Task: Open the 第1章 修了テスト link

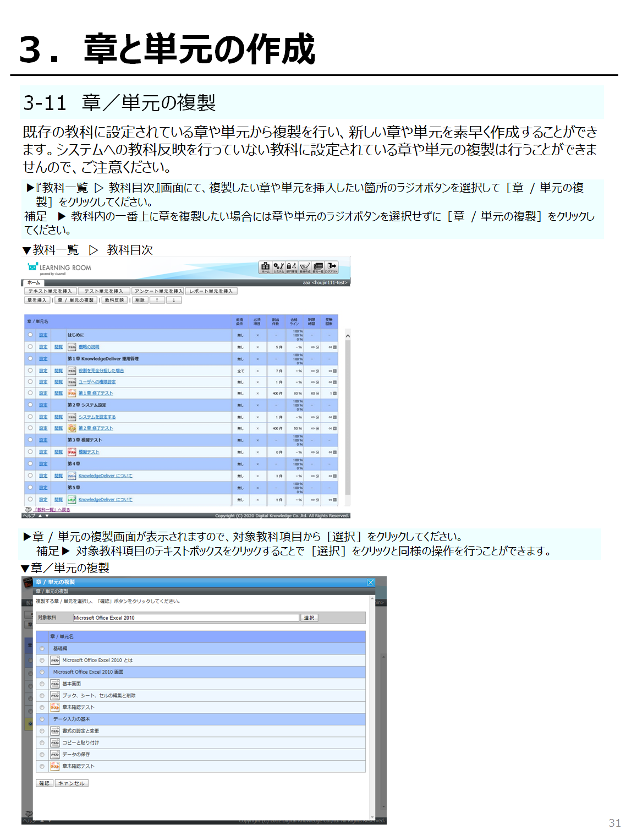Action: (x=96, y=393)
